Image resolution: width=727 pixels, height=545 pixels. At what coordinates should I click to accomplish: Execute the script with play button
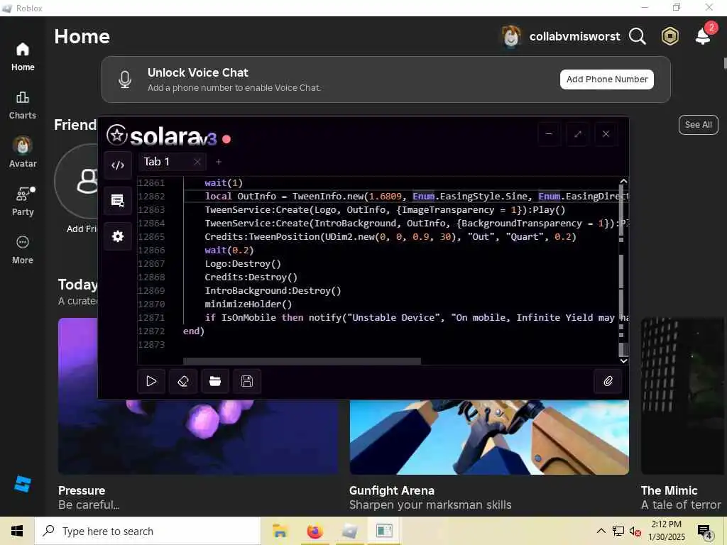point(151,381)
